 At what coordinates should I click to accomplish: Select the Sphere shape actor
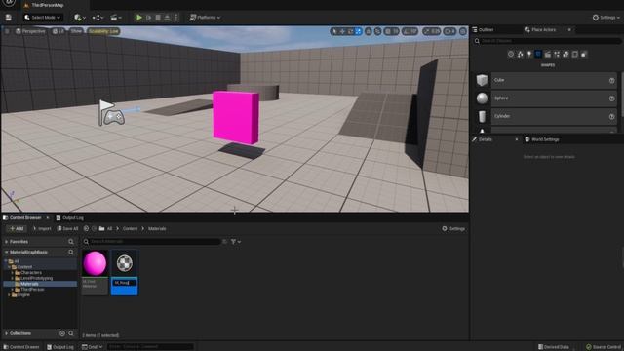(x=546, y=98)
